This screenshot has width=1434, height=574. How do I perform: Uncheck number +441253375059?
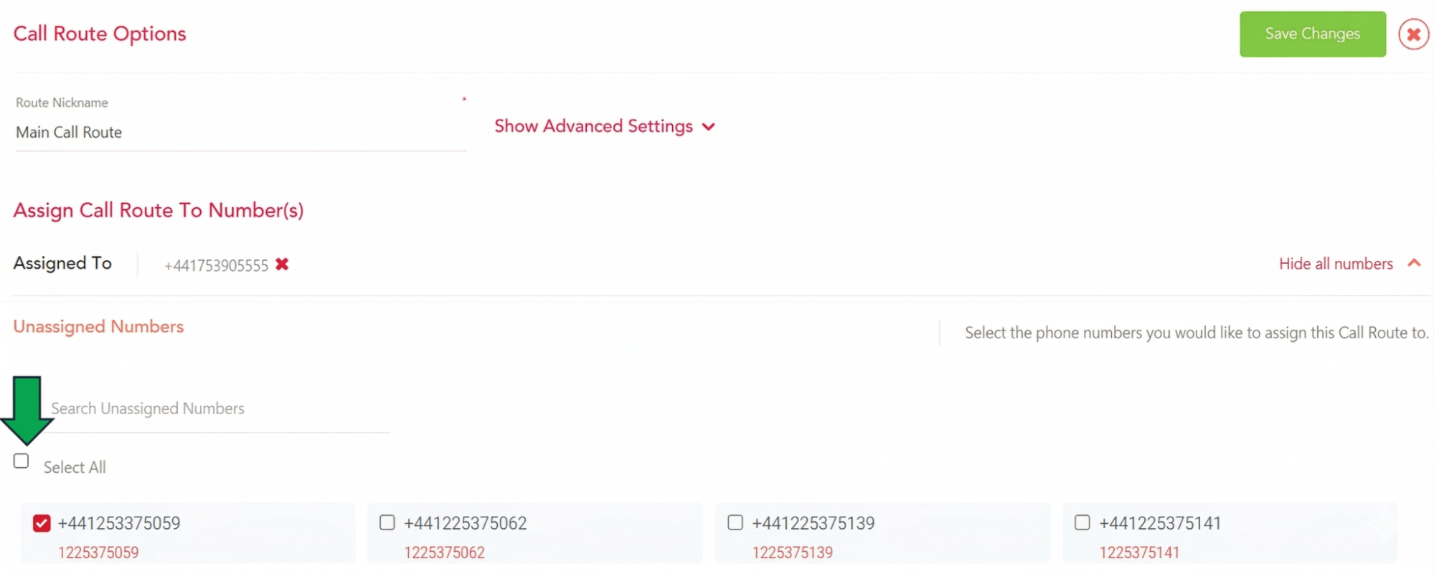(42, 523)
